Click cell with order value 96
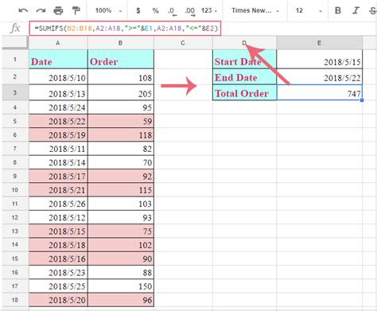The height and width of the screenshot is (311, 377). coord(121,300)
